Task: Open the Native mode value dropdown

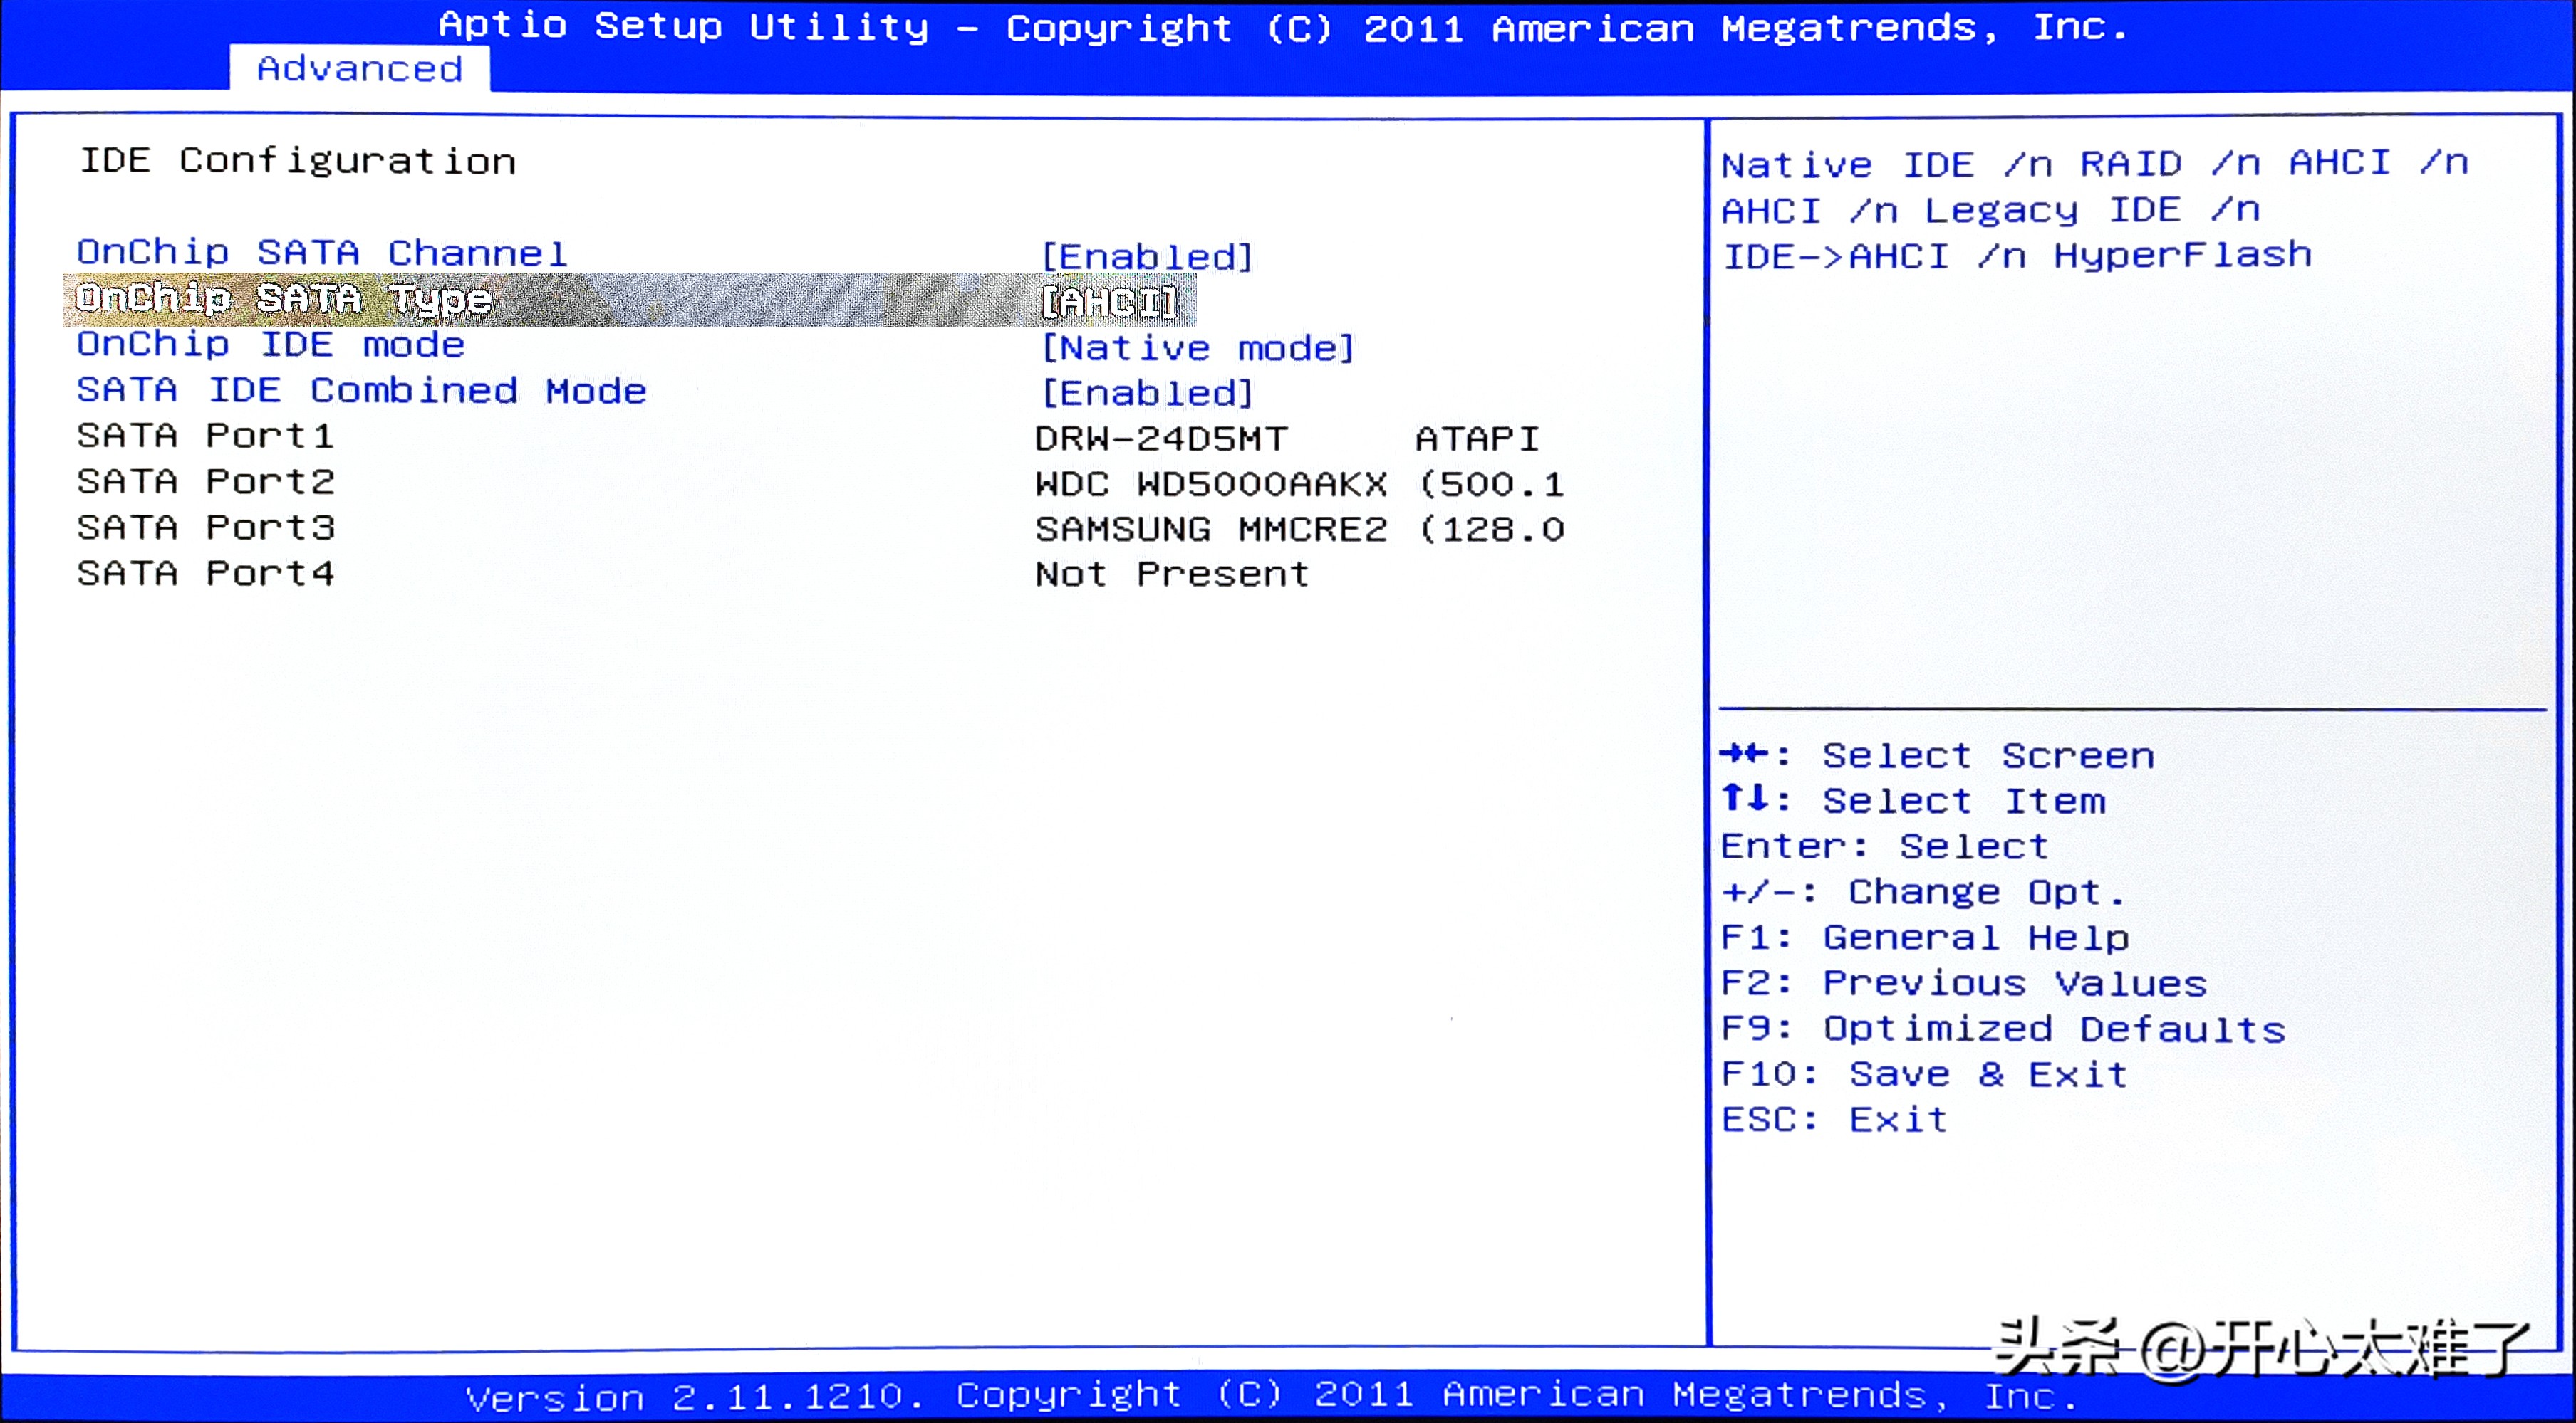Action: click(x=1198, y=348)
